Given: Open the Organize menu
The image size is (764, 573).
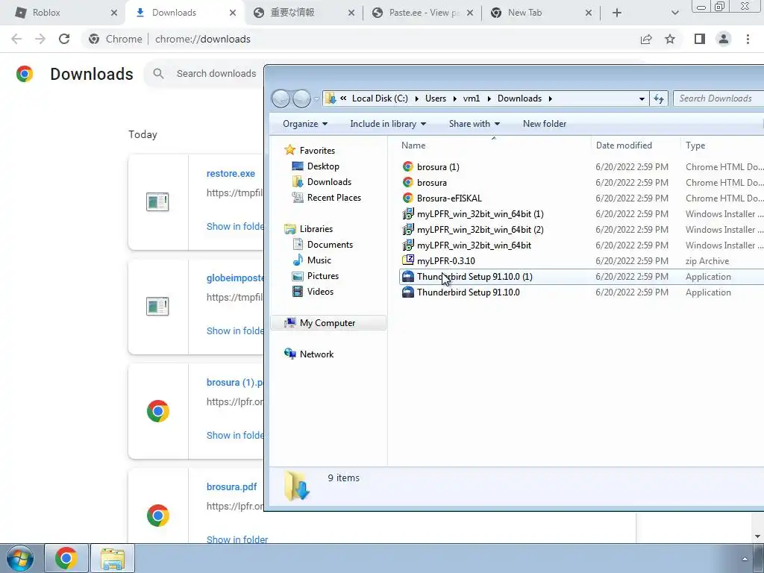Looking at the screenshot, I should click(305, 124).
